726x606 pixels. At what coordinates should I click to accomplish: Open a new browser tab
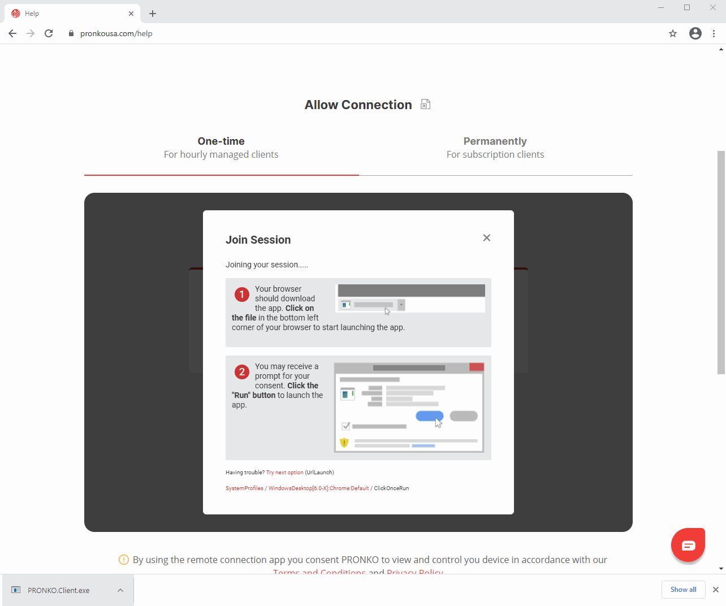coord(153,14)
